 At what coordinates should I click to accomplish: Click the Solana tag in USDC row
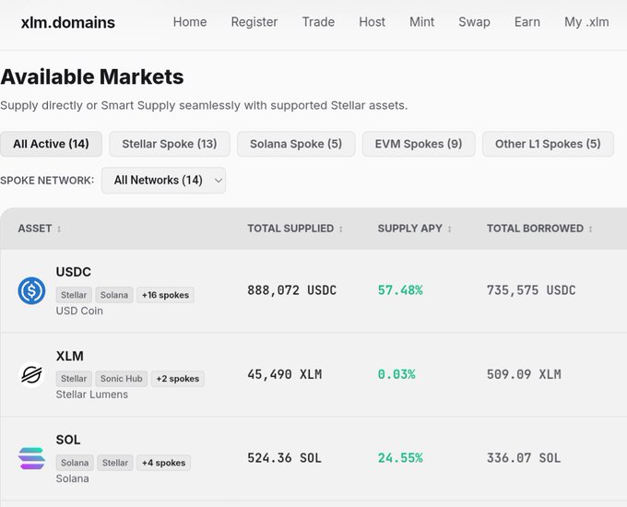point(114,295)
